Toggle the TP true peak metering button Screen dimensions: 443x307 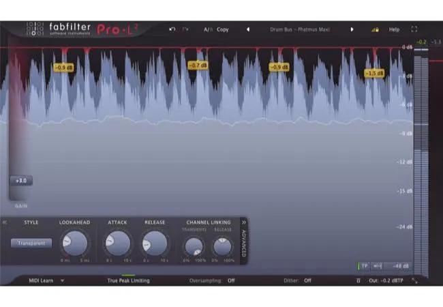click(365, 265)
